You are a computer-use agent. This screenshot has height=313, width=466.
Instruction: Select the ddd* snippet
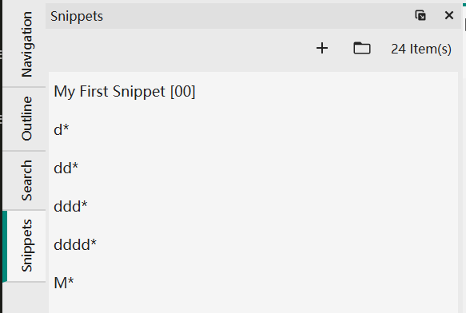(x=253, y=206)
